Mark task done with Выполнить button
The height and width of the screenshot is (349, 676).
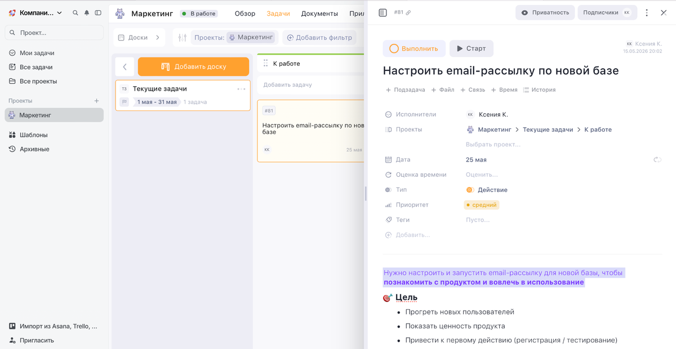[x=414, y=48]
